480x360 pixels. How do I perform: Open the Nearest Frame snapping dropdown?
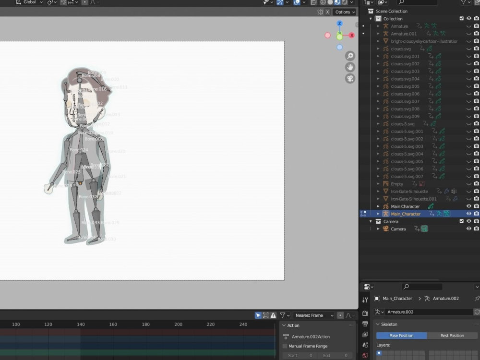click(x=314, y=315)
